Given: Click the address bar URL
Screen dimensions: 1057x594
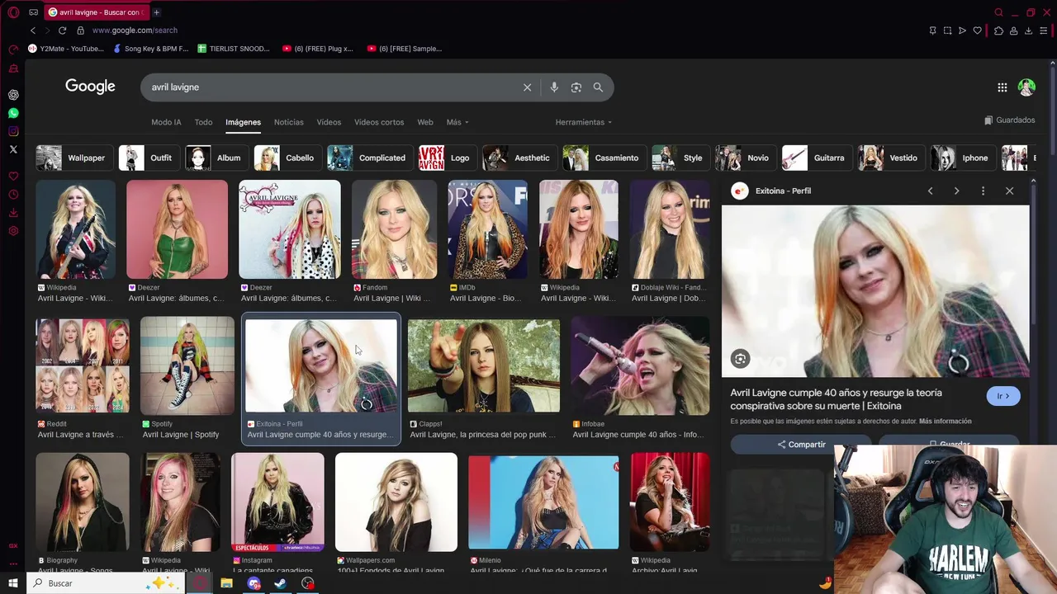Looking at the screenshot, I should click(x=135, y=31).
